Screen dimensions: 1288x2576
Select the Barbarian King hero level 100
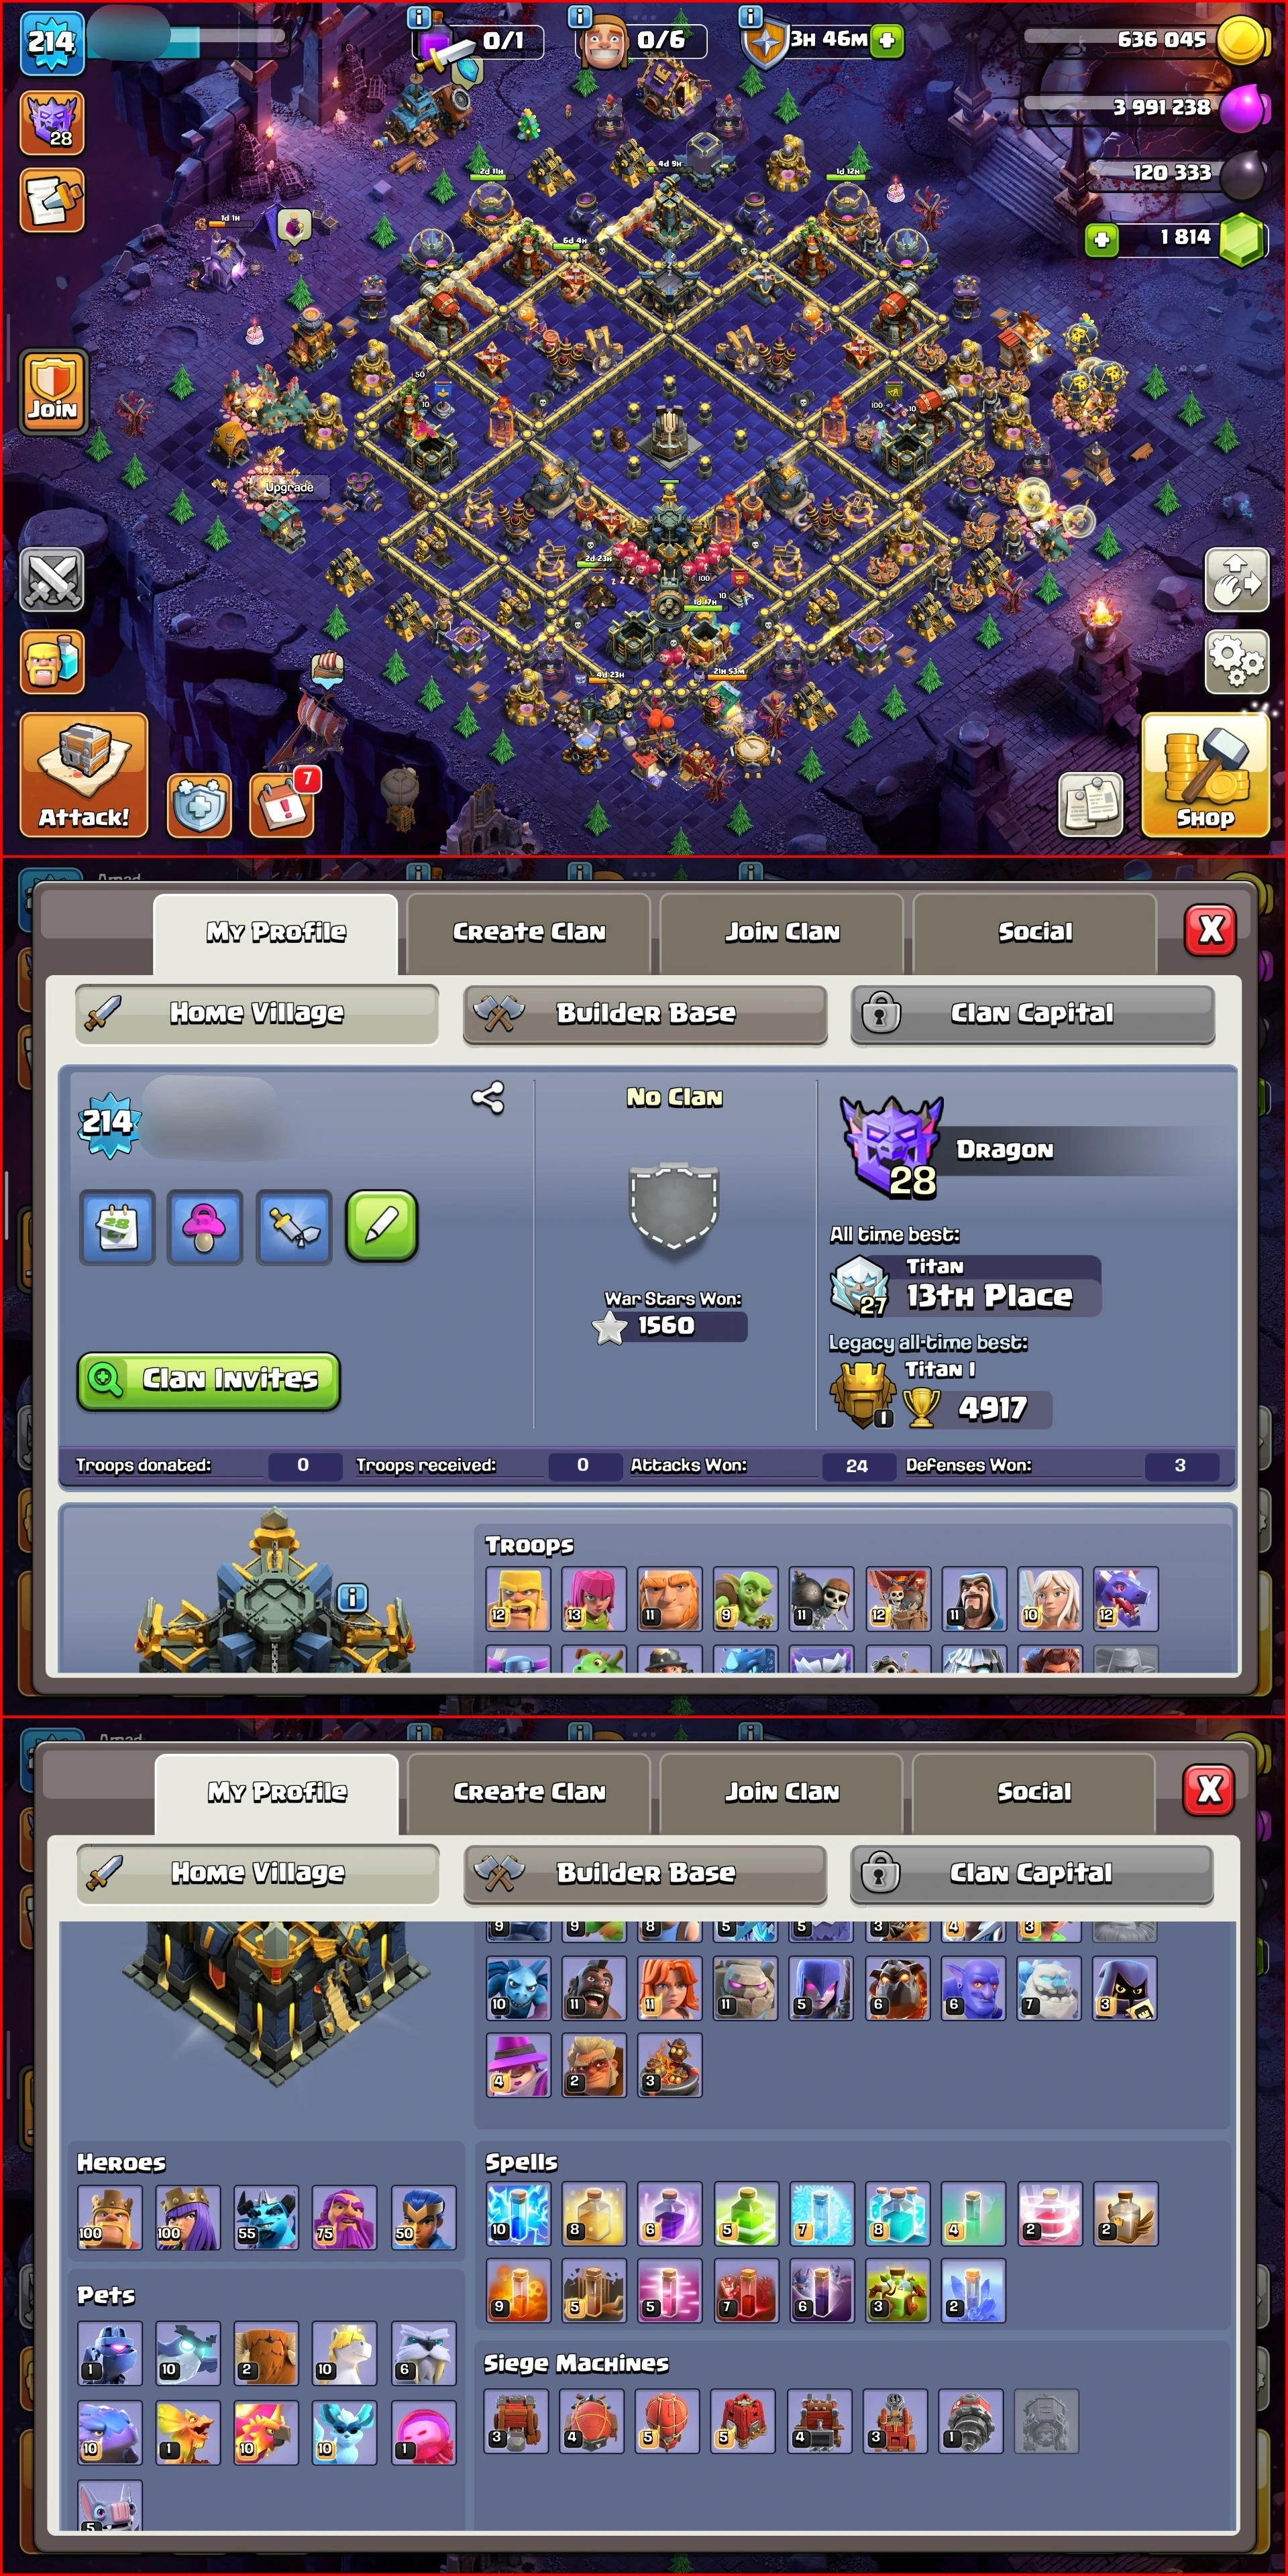click(x=109, y=2217)
